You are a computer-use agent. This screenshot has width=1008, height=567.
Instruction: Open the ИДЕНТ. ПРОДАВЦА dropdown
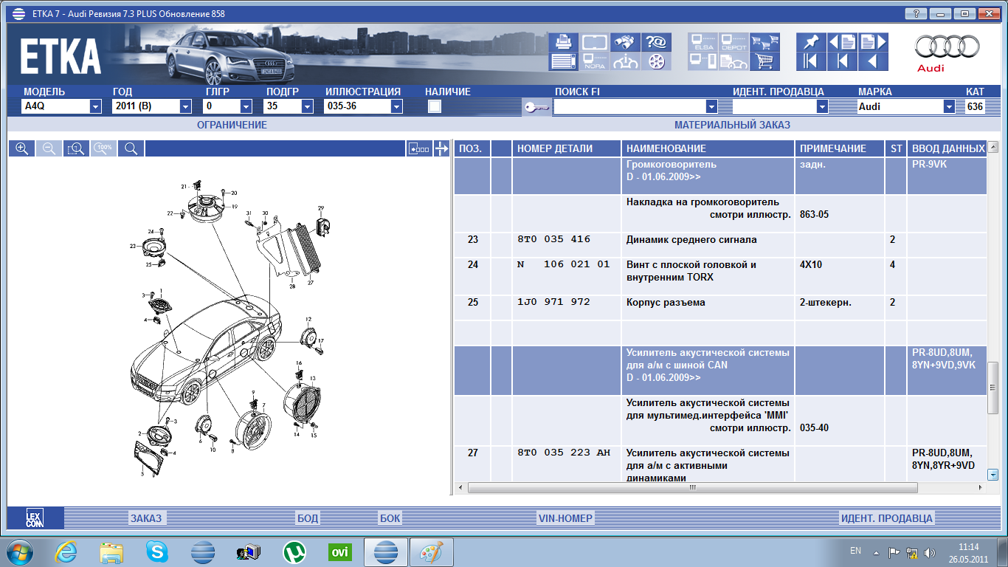pos(822,106)
